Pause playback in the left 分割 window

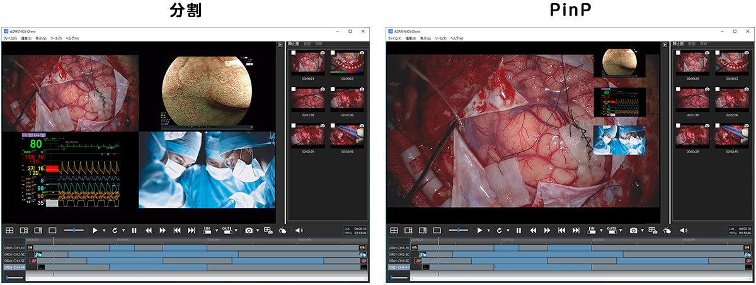pos(134,231)
